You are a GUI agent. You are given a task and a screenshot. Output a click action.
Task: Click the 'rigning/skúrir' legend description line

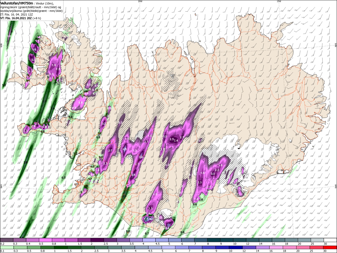coord(31,7)
